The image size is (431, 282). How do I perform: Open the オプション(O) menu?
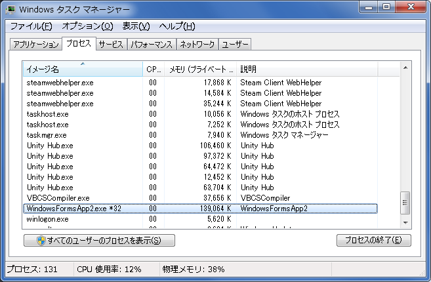coord(87,26)
